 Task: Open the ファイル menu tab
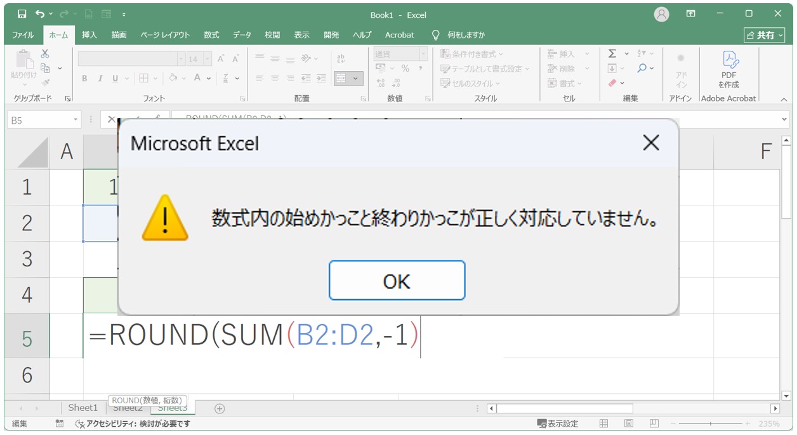pos(23,35)
